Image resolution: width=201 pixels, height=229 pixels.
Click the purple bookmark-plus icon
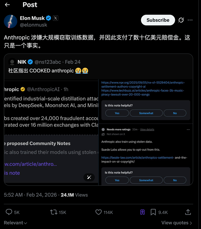(x=142, y=212)
